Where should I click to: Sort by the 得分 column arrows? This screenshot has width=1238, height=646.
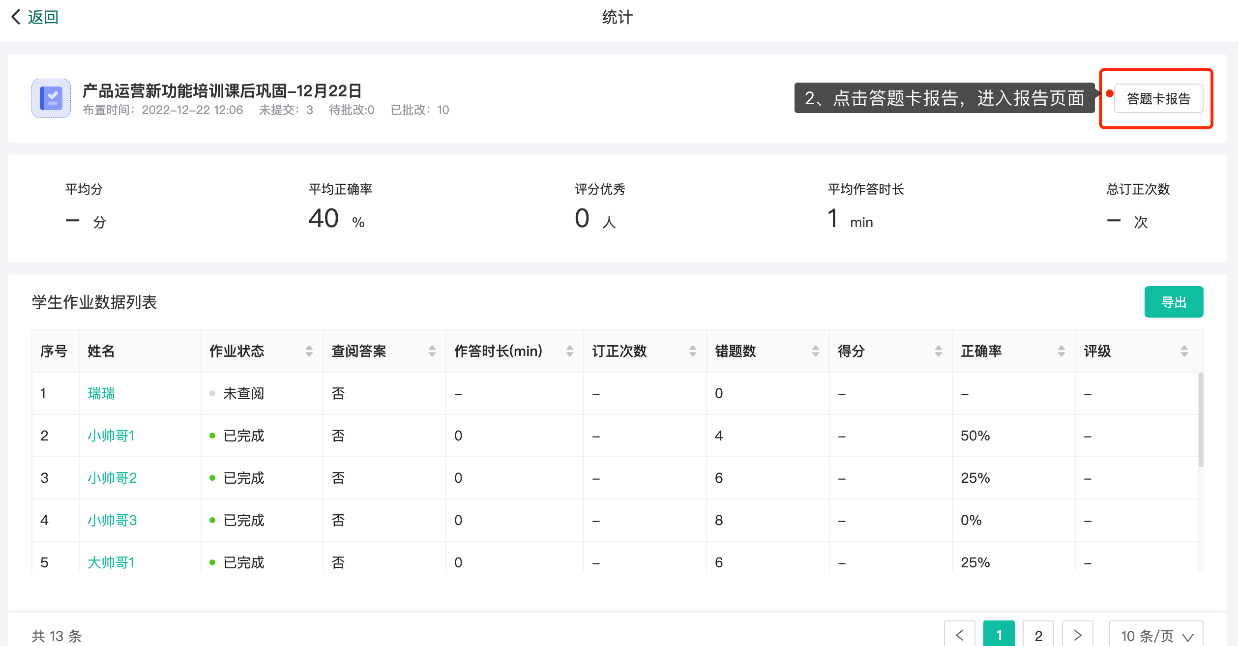pyautogui.click(x=939, y=351)
